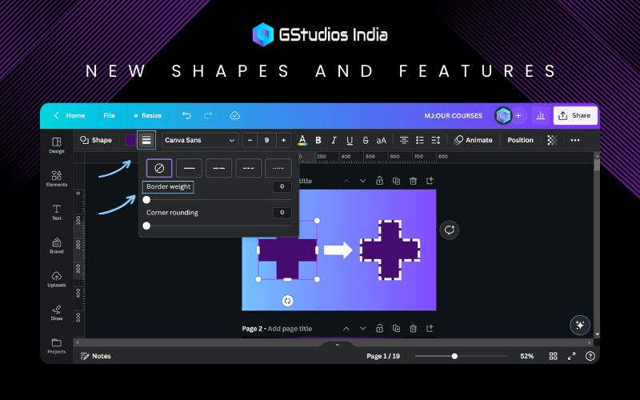Image resolution: width=640 pixels, height=400 pixels.
Task: Share the design
Action: click(x=575, y=115)
